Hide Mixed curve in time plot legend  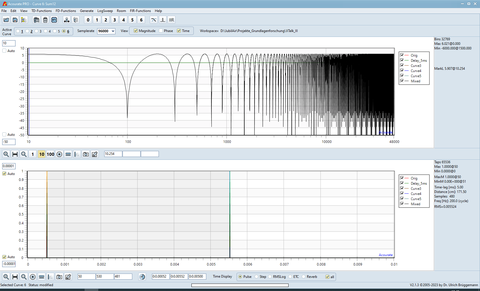402,204
